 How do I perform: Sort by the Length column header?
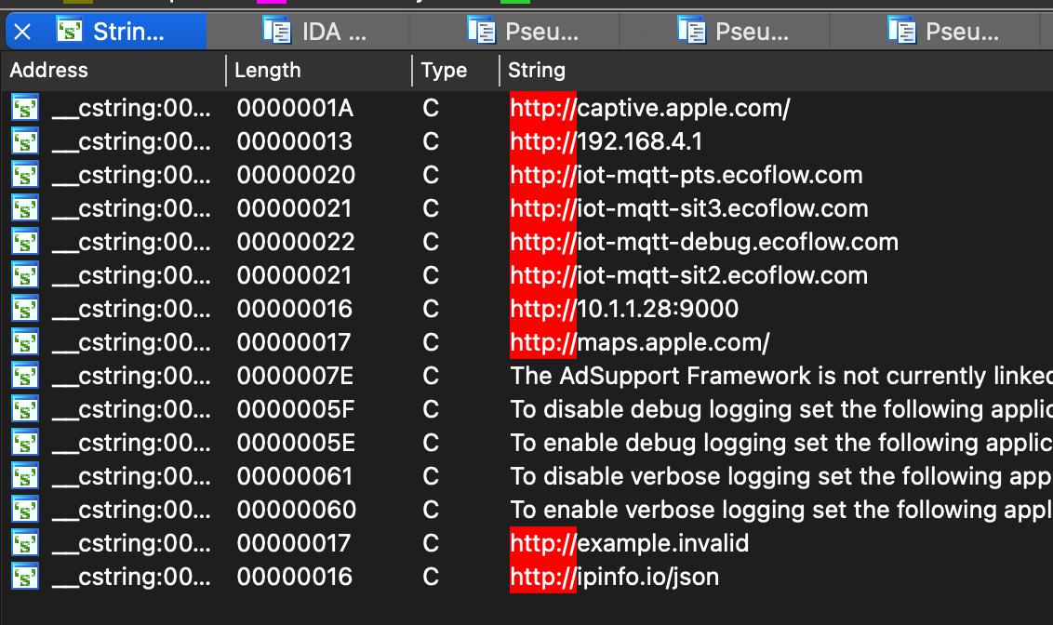tap(267, 70)
